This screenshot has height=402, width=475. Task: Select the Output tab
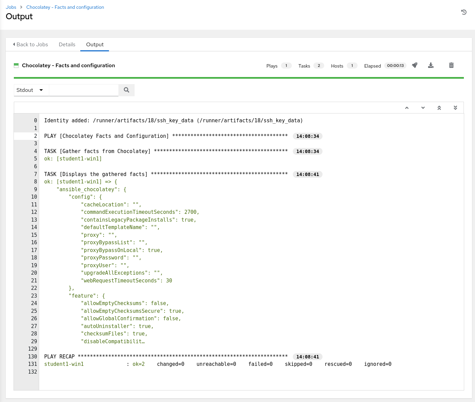point(95,45)
